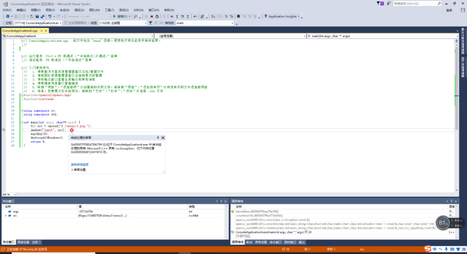Select the KernelBase.dll call stack frame
The width and height of the screenshot is (467, 254).
[x=342, y=211]
